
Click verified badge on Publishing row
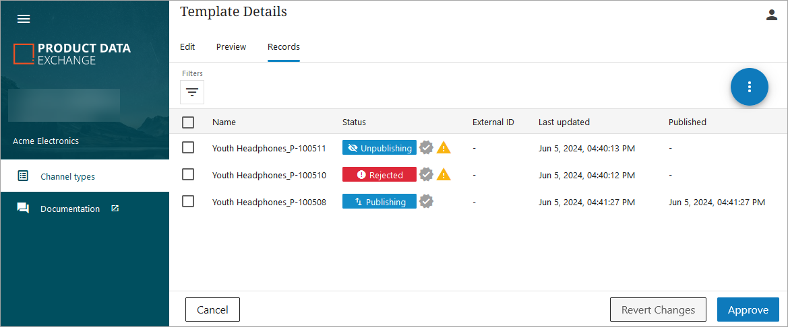(x=426, y=202)
